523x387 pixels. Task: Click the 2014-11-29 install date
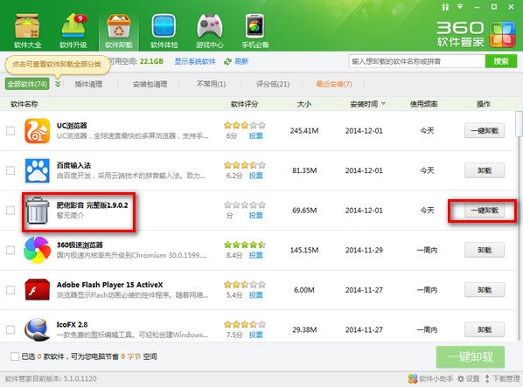(364, 250)
